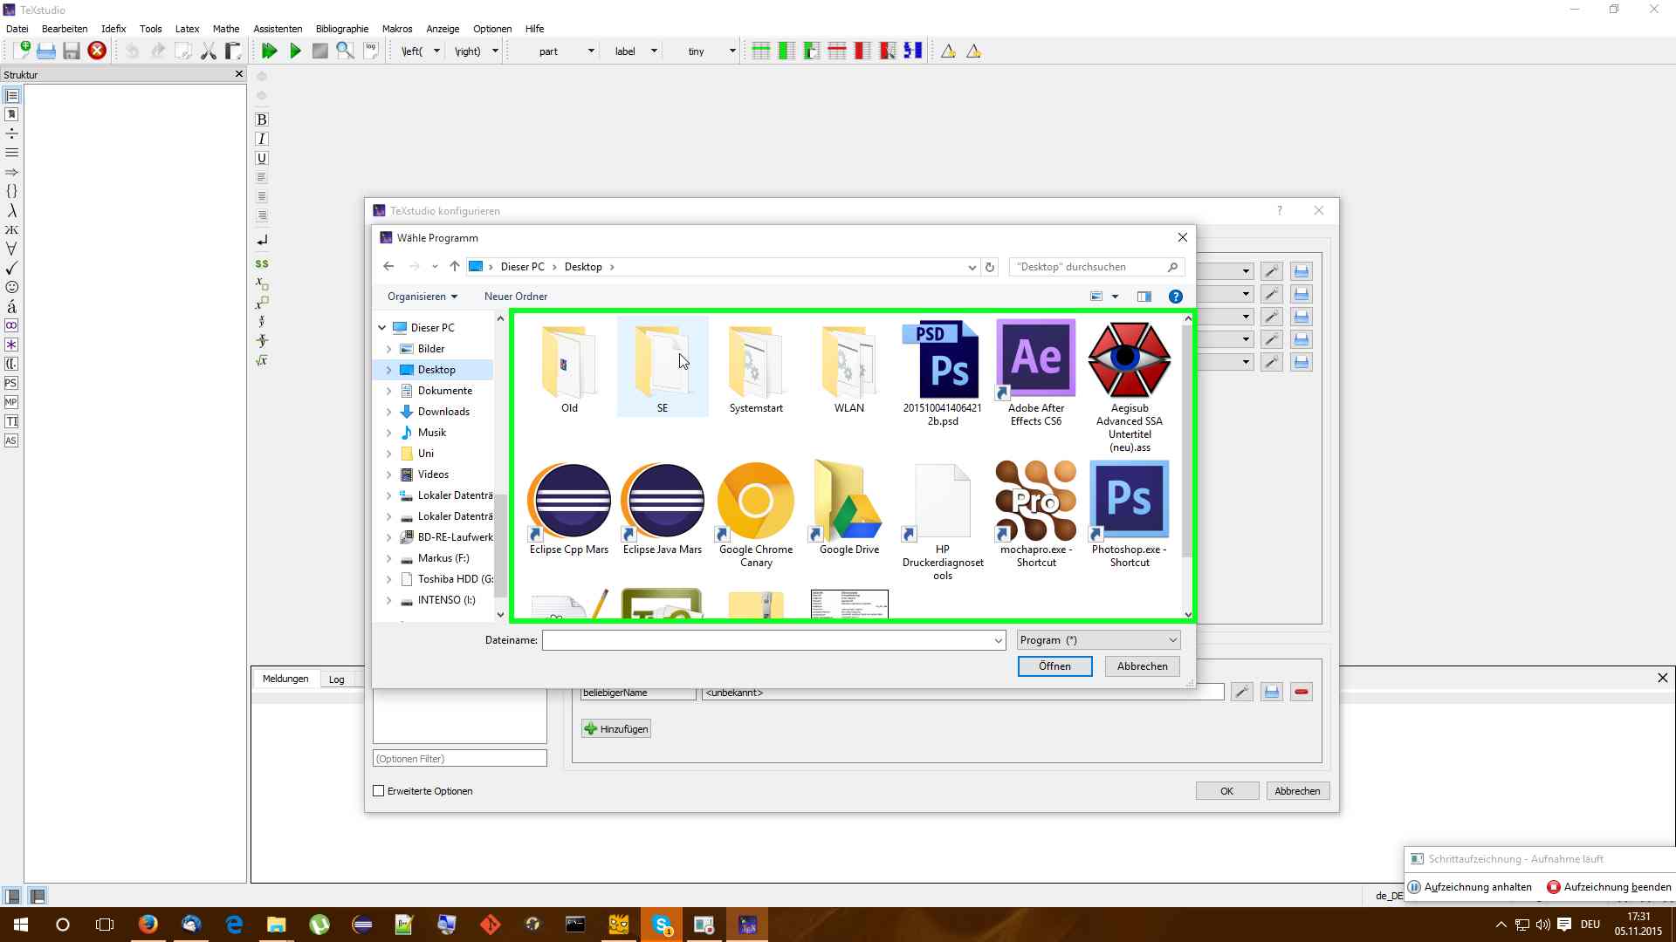The width and height of the screenshot is (1676, 942).
Task: Open Firefox from the taskbar
Action: click(x=148, y=925)
